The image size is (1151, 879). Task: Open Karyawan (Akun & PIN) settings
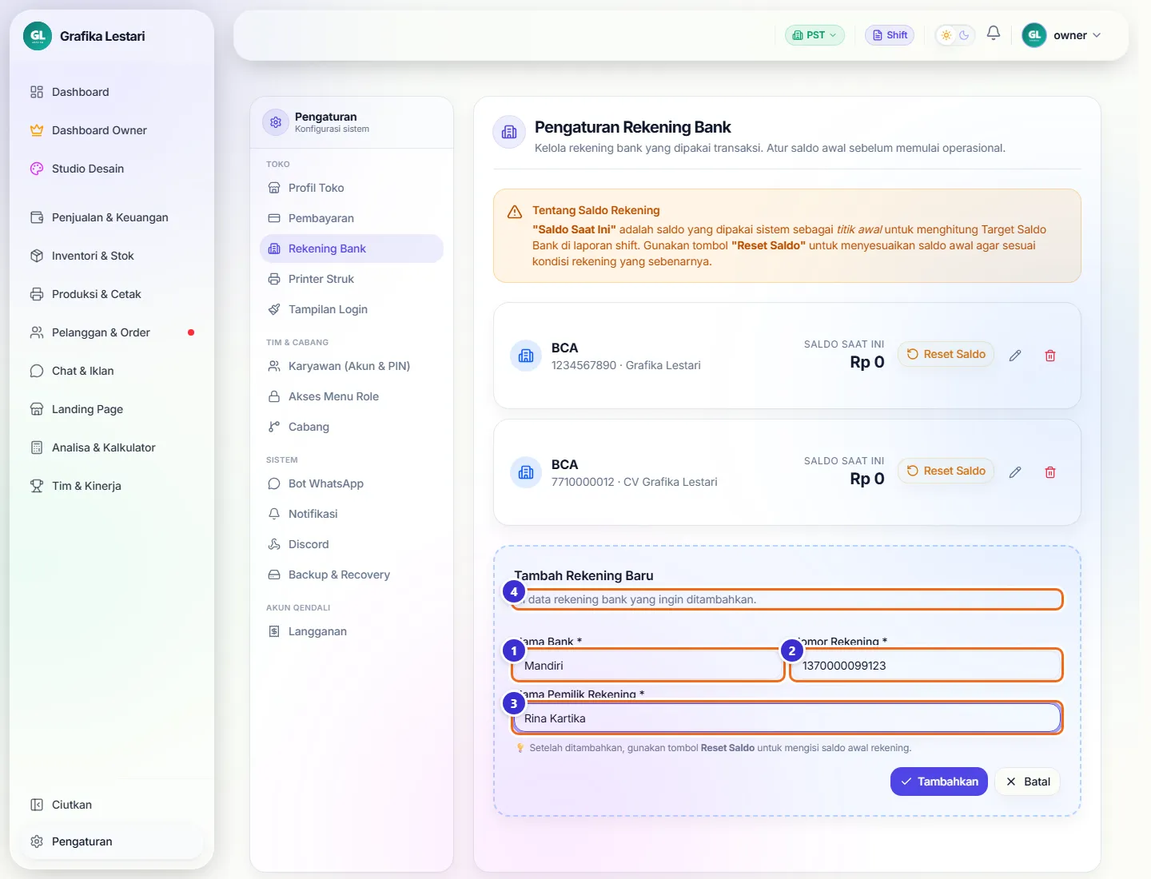[x=352, y=366]
